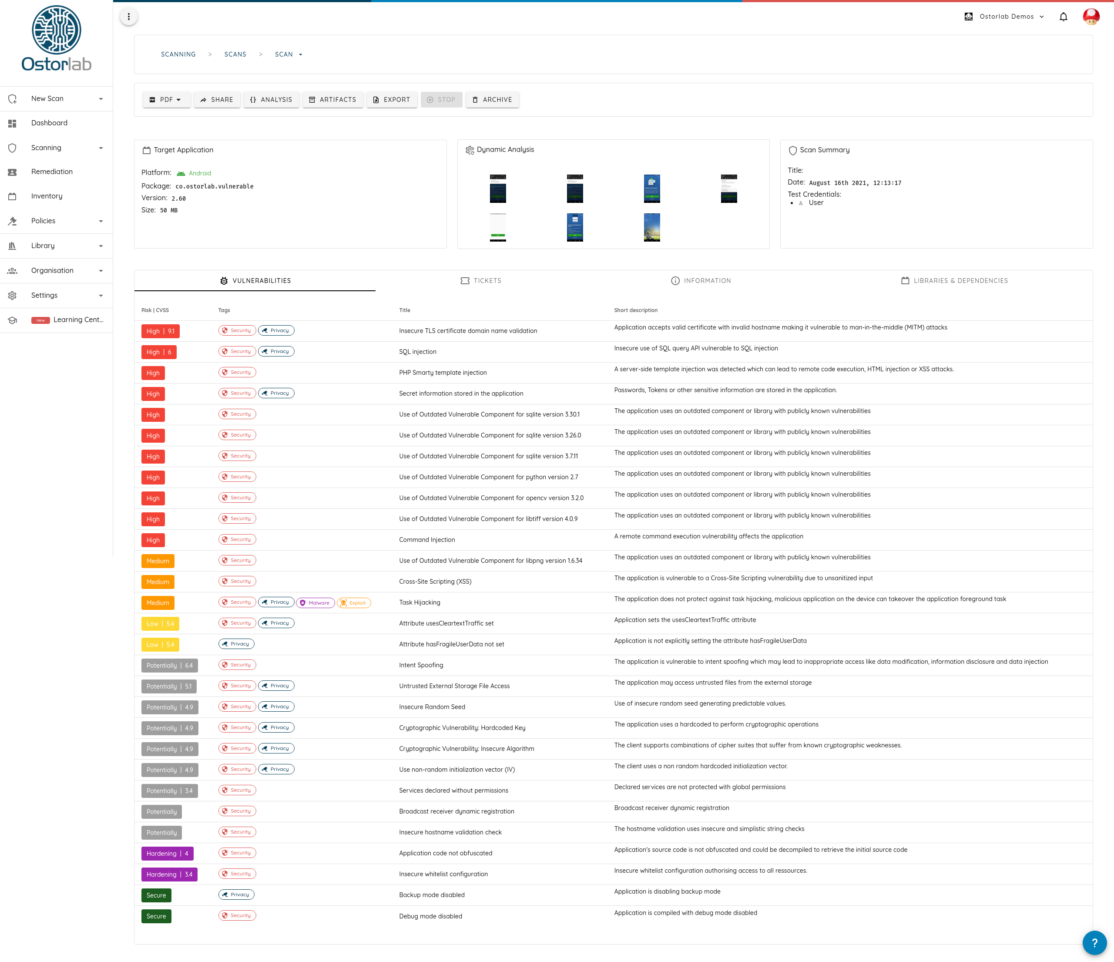1114x962 pixels.
Task: Click the Share button
Action: 217,100
